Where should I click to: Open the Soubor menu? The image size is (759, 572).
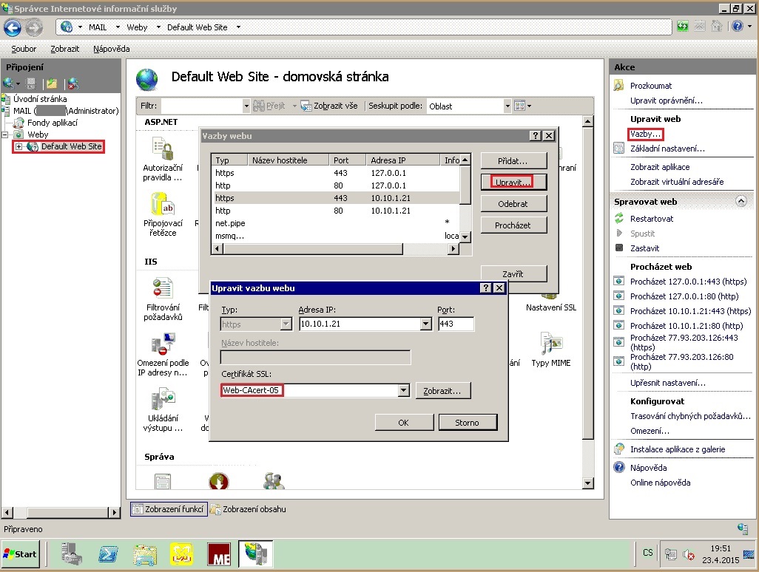(24, 49)
